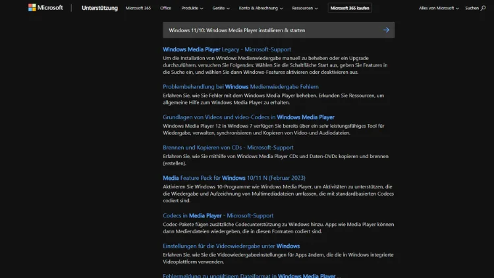Click text 'Windows Media Player 12 in Windows 7'
This screenshot has width=494, height=278.
point(273,129)
